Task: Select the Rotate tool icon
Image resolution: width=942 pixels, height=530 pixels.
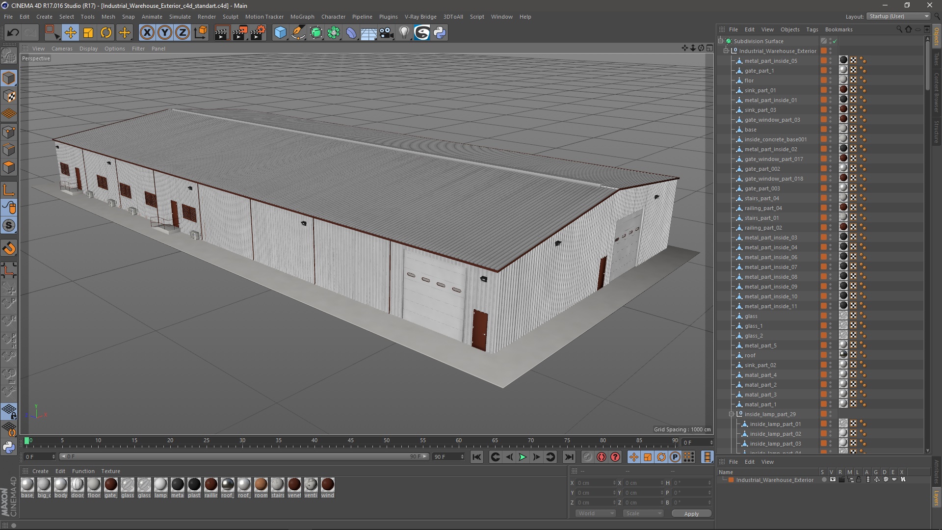Action: click(106, 33)
